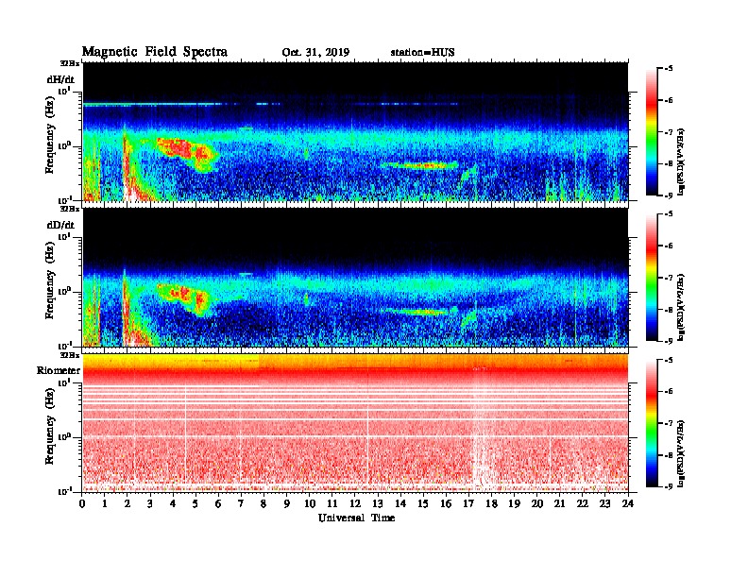Click the "dH/dt" panel label

pyautogui.click(x=60, y=79)
